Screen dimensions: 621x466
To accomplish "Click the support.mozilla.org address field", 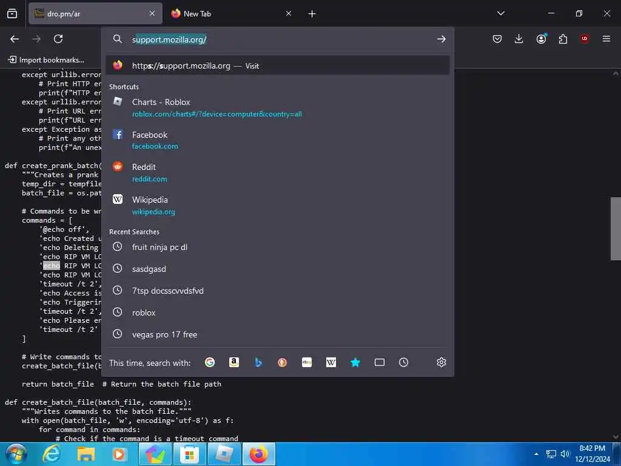I will click(277, 39).
